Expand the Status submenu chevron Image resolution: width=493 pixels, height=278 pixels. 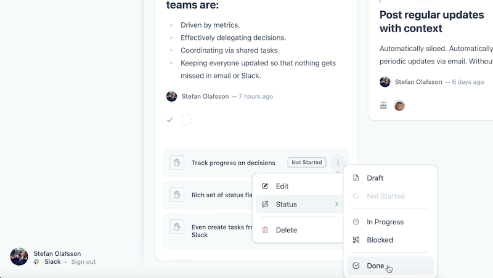336,204
